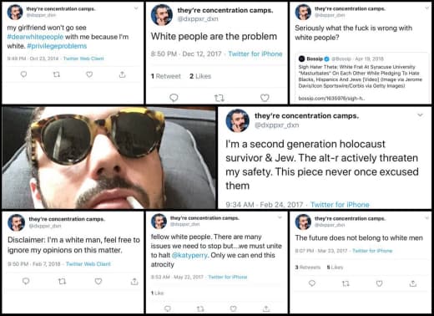434x316 pixels.
Task: Open chevron menu on 'fellow white people' tweet
Action: point(280,217)
